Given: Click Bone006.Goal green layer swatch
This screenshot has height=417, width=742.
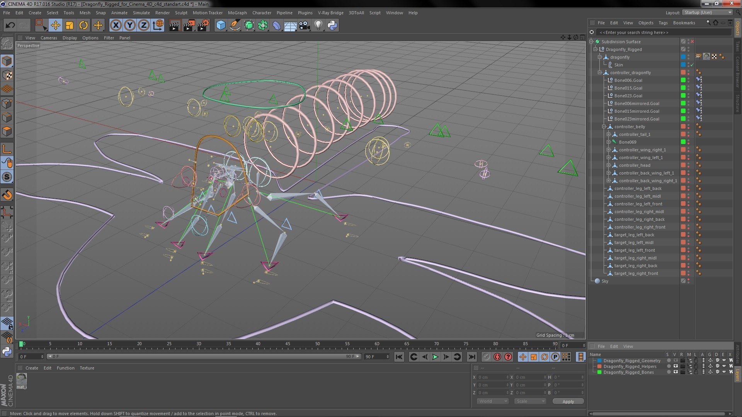Looking at the screenshot, I should (x=683, y=80).
